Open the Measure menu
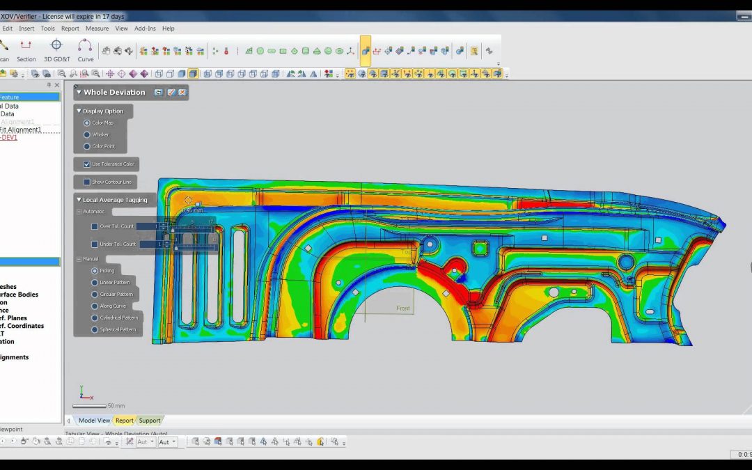Viewport: 752px width, 470px height. 97,29
